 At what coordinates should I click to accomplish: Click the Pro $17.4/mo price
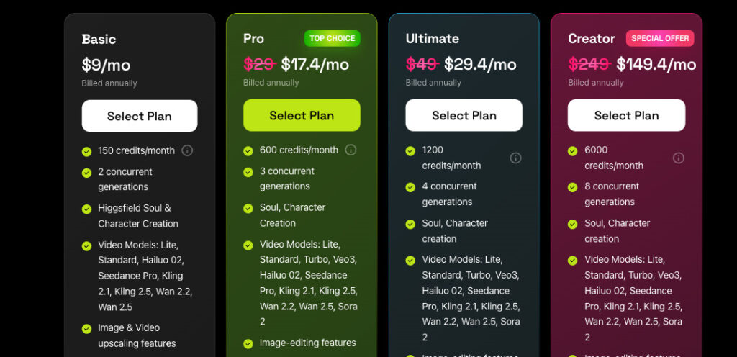(x=315, y=65)
